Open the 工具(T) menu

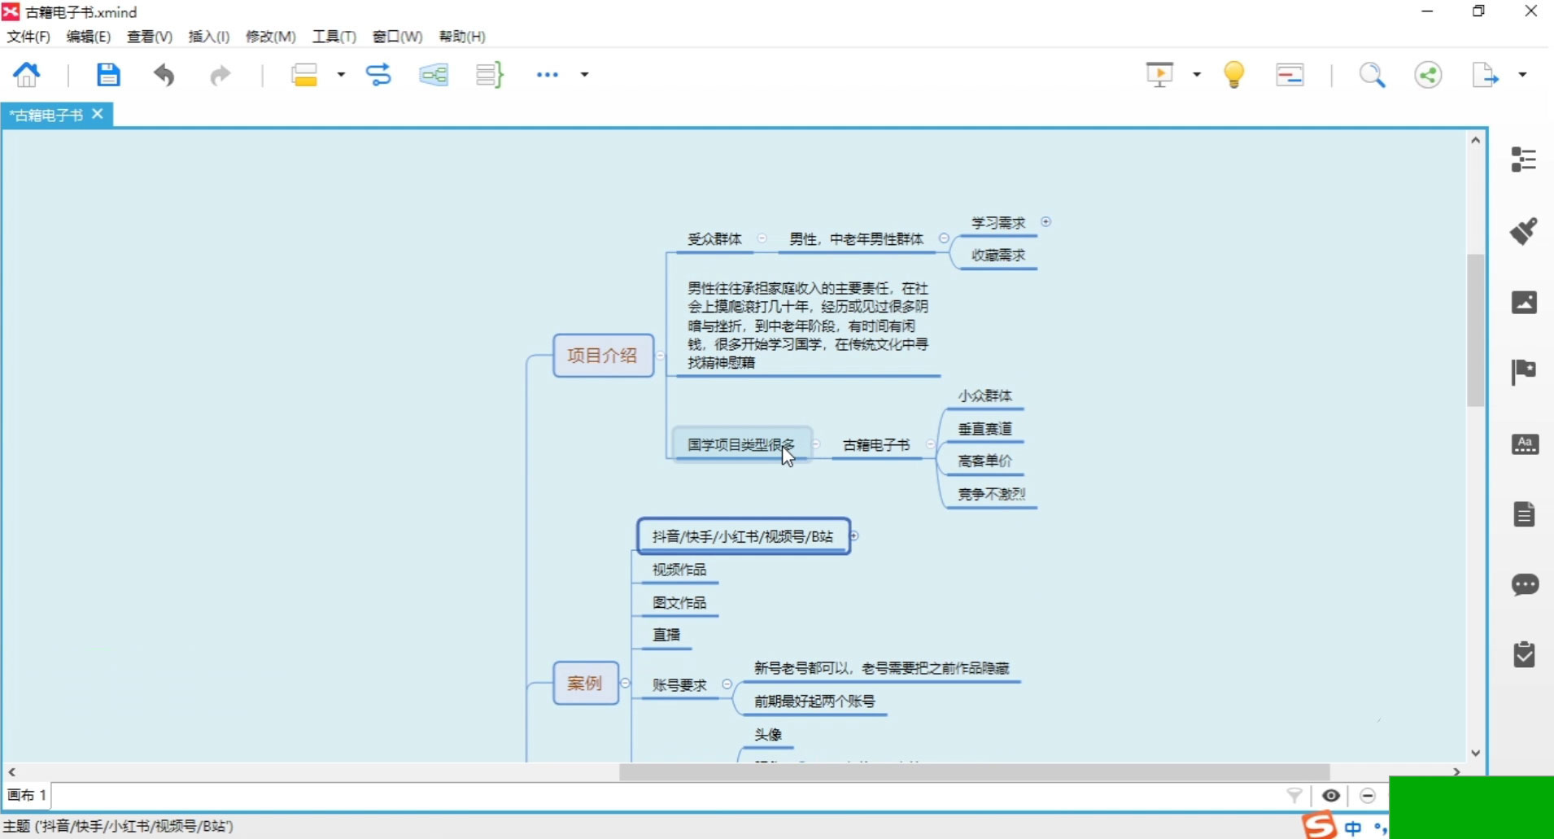[334, 37]
